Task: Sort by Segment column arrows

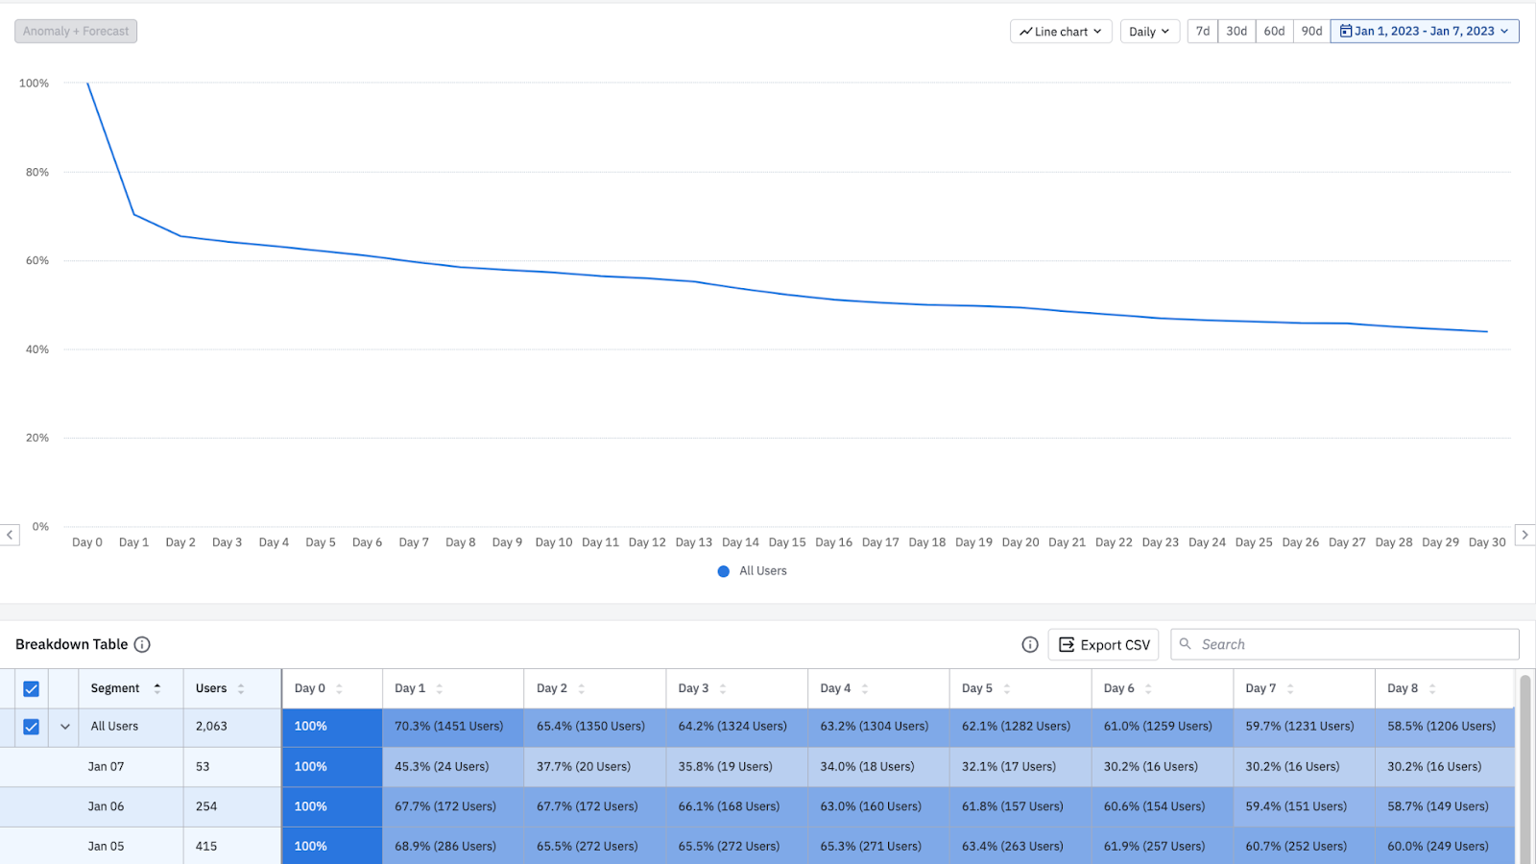Action: click(x=157, y=688)
